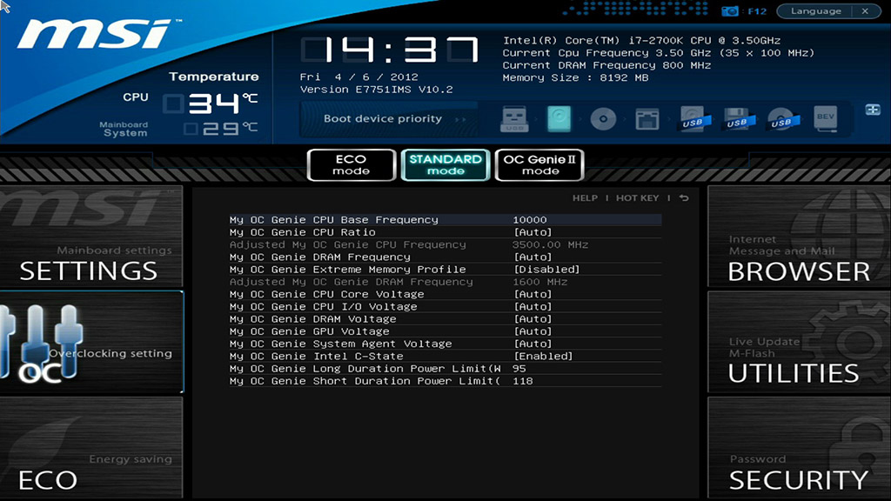Expand boot device list with plus icon

point(873,110)
